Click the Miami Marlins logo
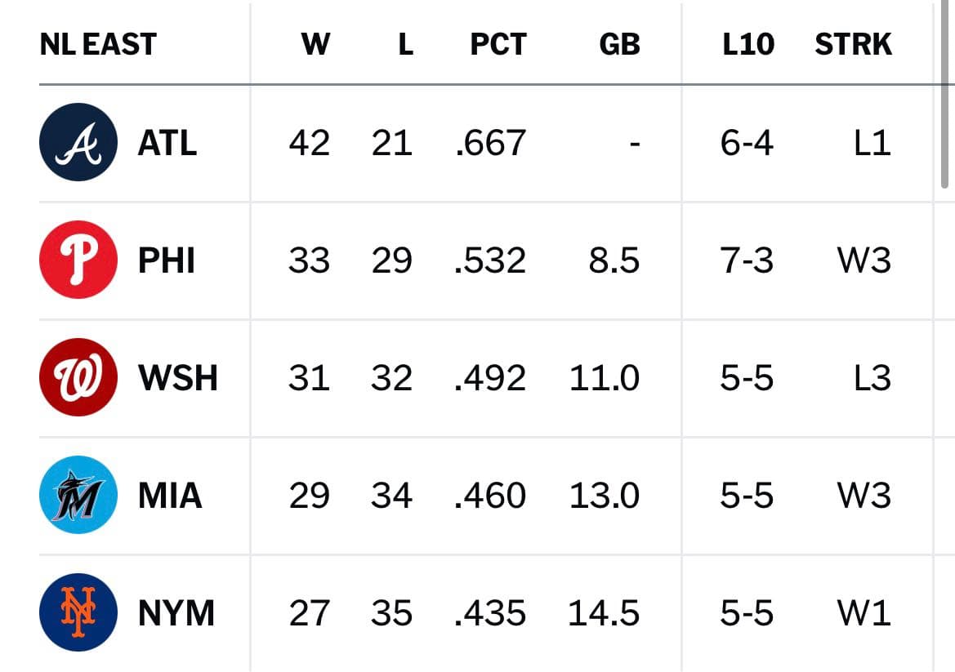The image size is (955, 672). 78,495
